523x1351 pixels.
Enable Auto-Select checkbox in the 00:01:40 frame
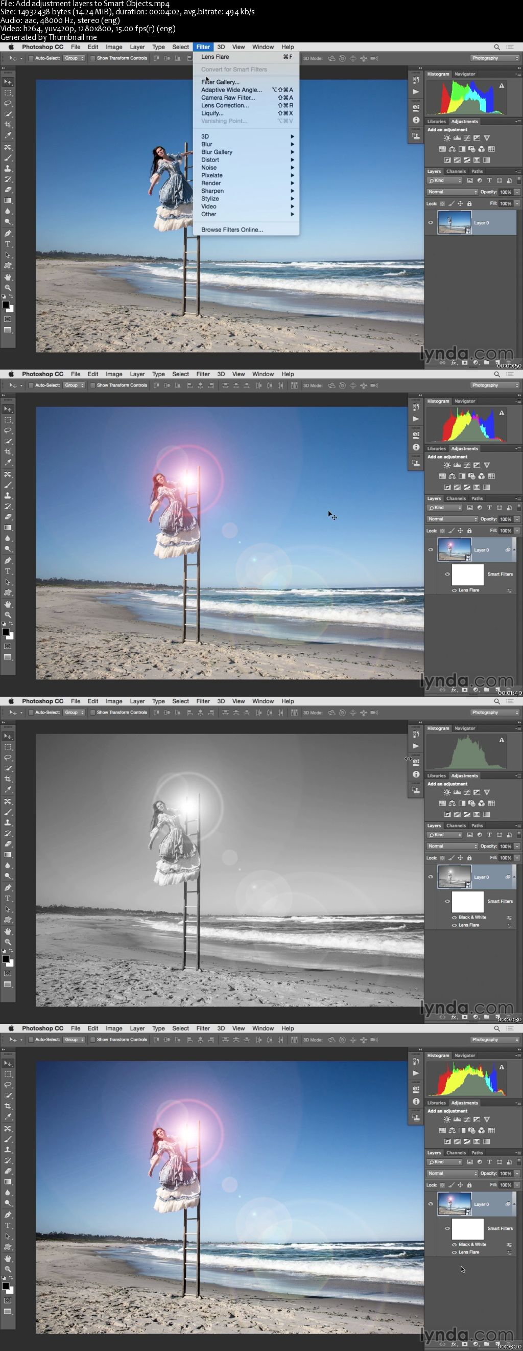click(x=31, y=385)
